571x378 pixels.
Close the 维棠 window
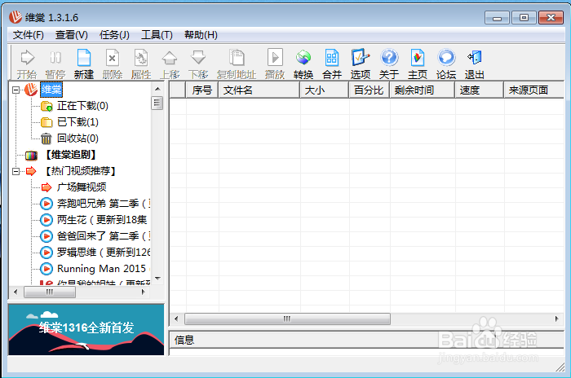click(551, 18)
